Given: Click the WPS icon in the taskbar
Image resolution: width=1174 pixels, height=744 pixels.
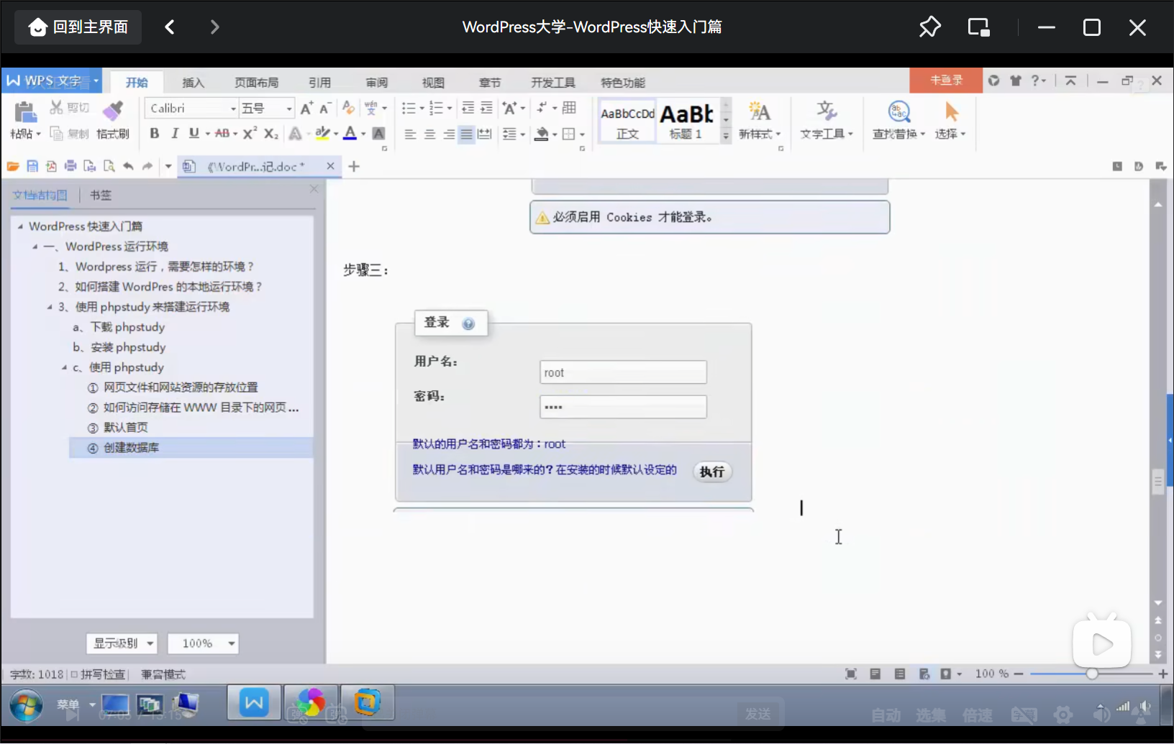Looking at the screenshot, I should (x=255, y=702).
